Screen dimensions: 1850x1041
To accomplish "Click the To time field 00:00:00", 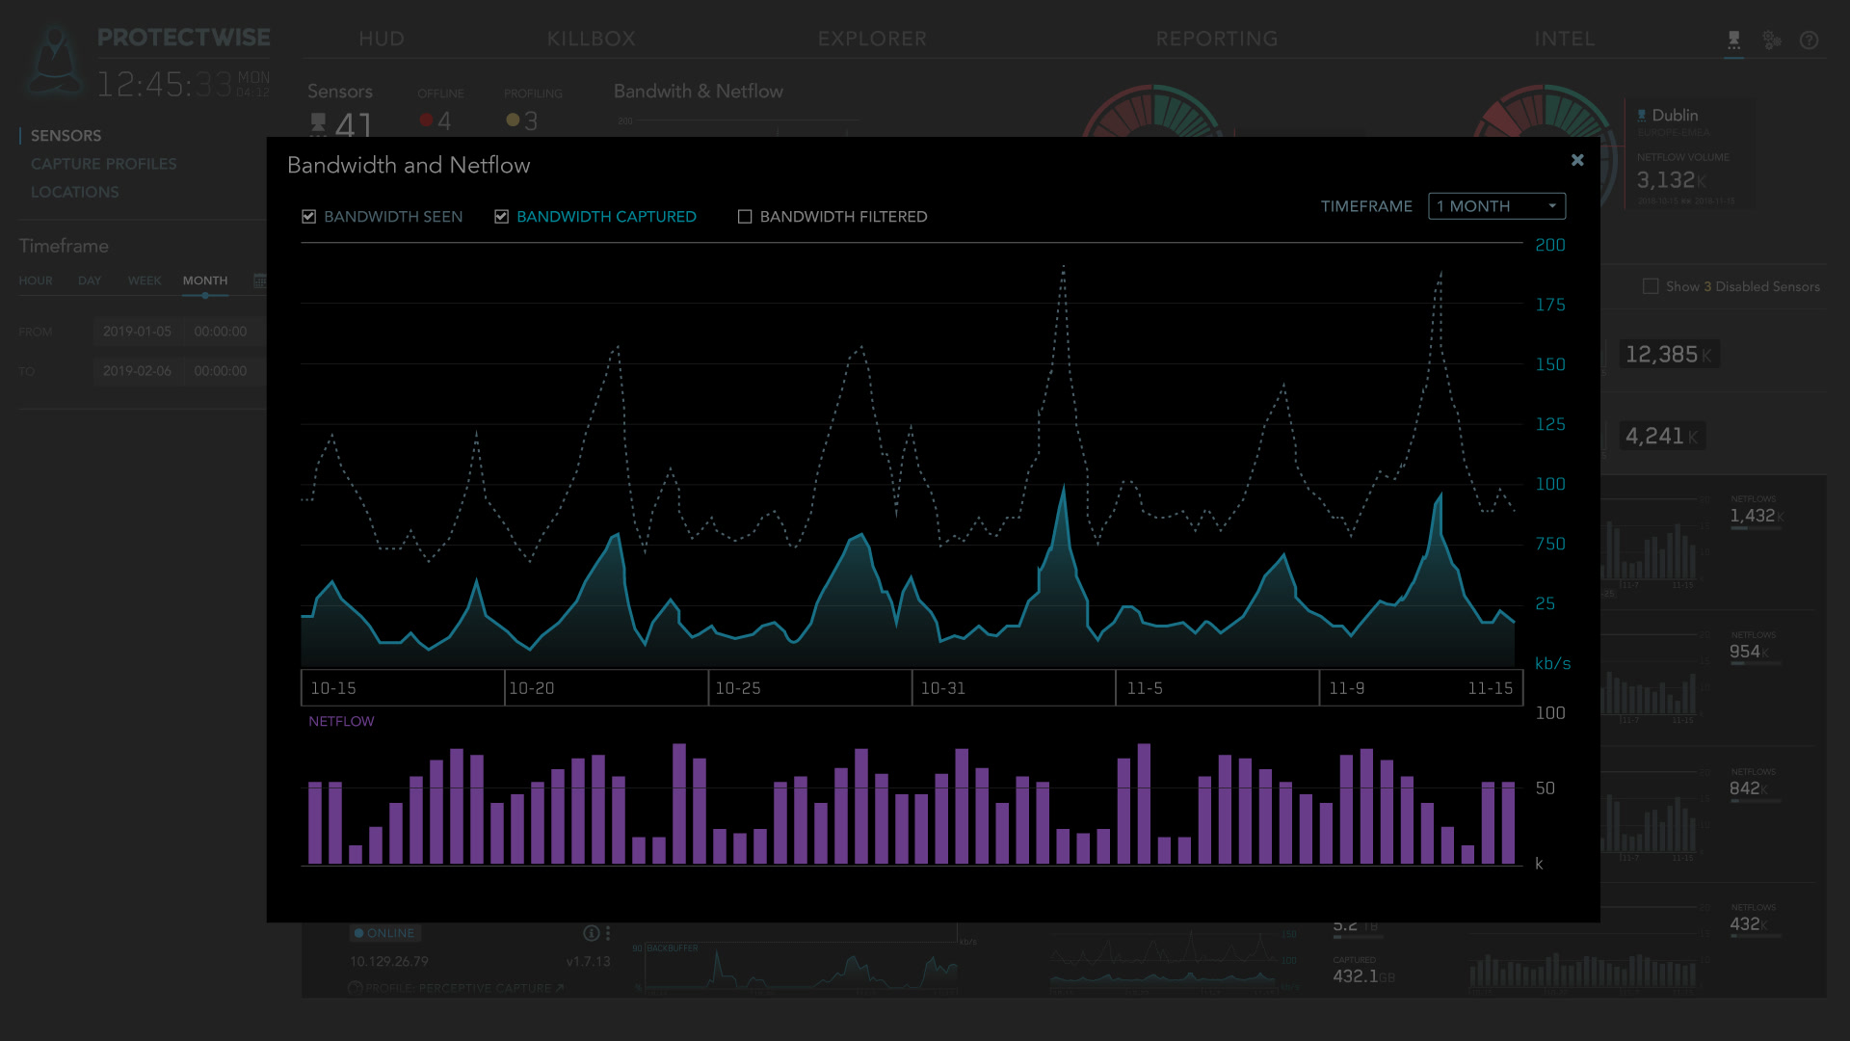I will 221,371.
